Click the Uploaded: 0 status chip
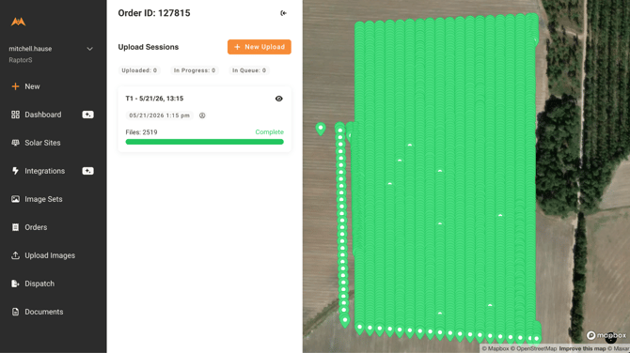Image resolution: width=630 pixels, height=353 pixels. pos(139,70)
